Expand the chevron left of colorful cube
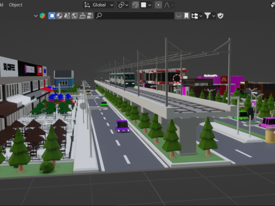 pos(36,15)
